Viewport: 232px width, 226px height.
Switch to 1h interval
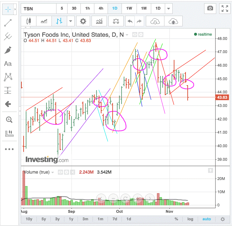pyautogui.click(x=88, y=9)
